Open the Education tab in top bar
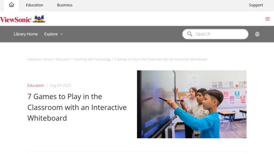Viewport: 274px width, 154px height. (34, 5)
